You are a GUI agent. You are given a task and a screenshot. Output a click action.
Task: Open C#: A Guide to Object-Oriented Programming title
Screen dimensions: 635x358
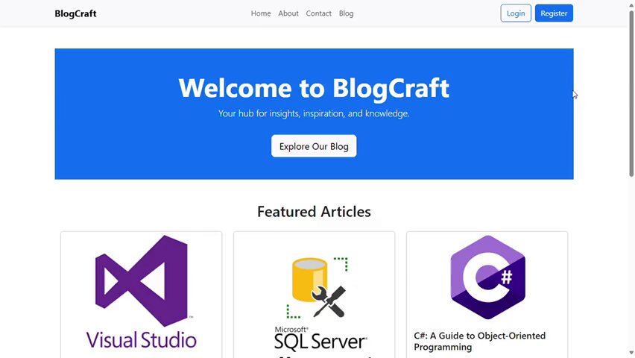point(479,342)
